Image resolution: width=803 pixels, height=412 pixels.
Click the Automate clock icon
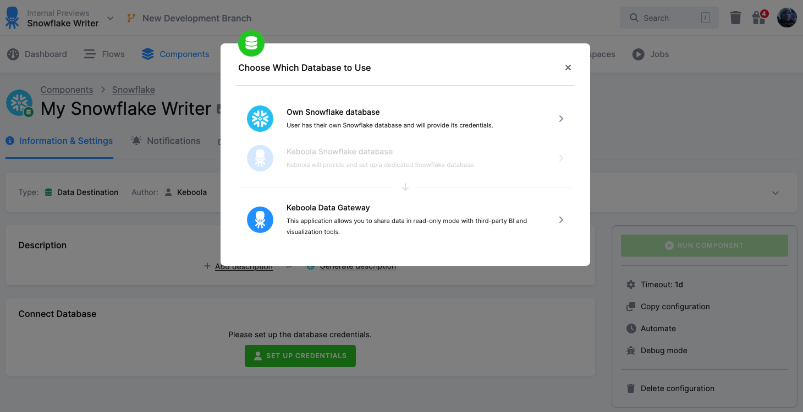pos(631,329)
